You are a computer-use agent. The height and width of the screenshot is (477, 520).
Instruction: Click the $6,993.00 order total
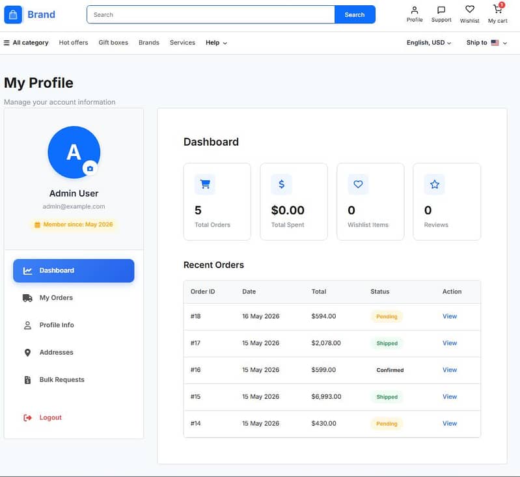pyautogui.click(x=326, y=397)
